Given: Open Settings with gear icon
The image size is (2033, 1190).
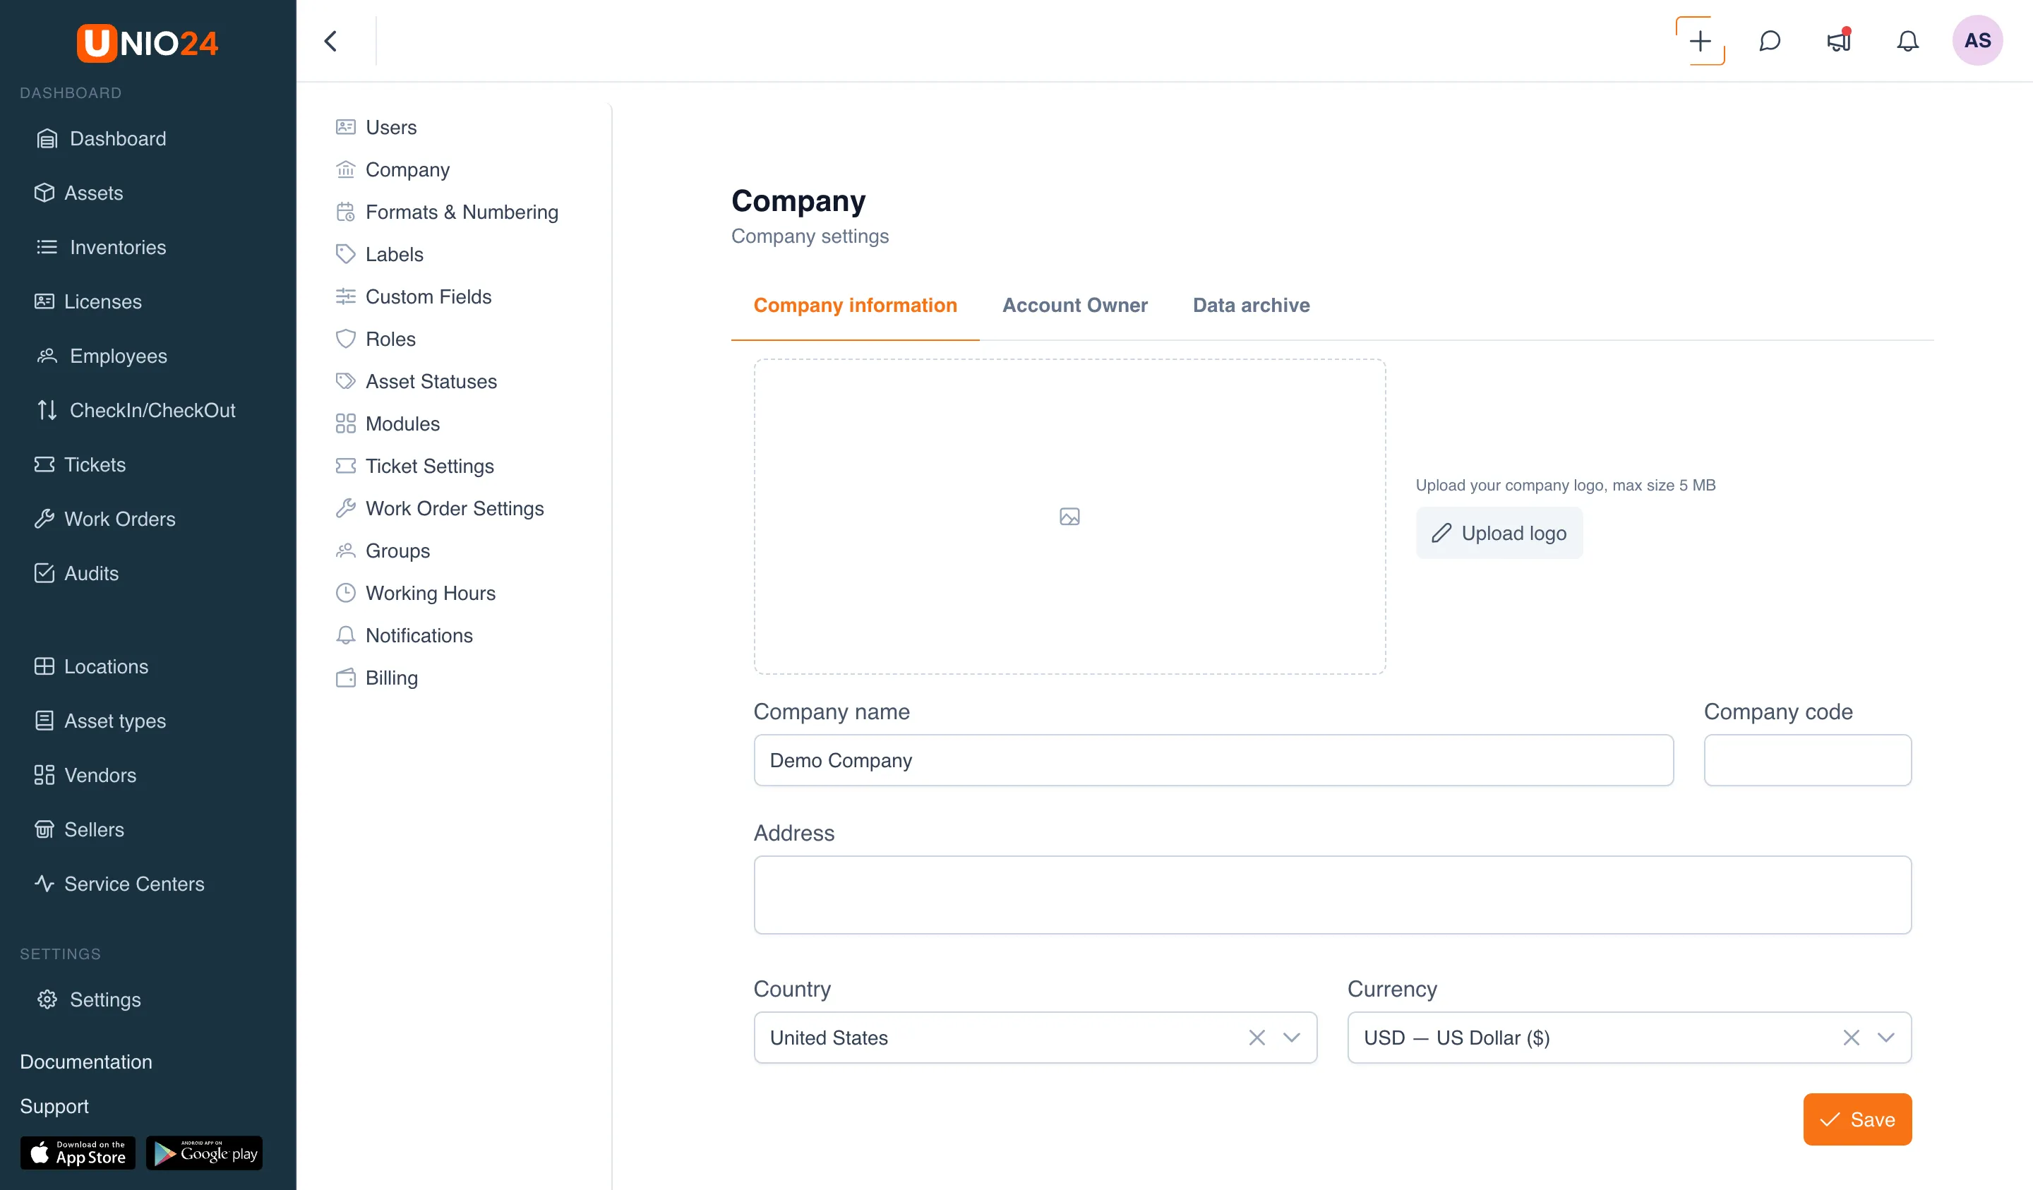Looking at the screenshot, I should coord(89,999).
